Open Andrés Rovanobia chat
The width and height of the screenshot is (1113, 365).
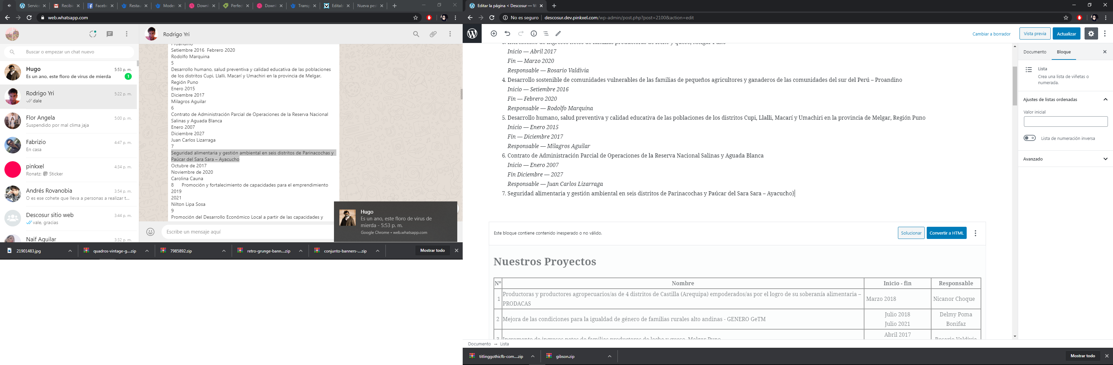point(68,194)
